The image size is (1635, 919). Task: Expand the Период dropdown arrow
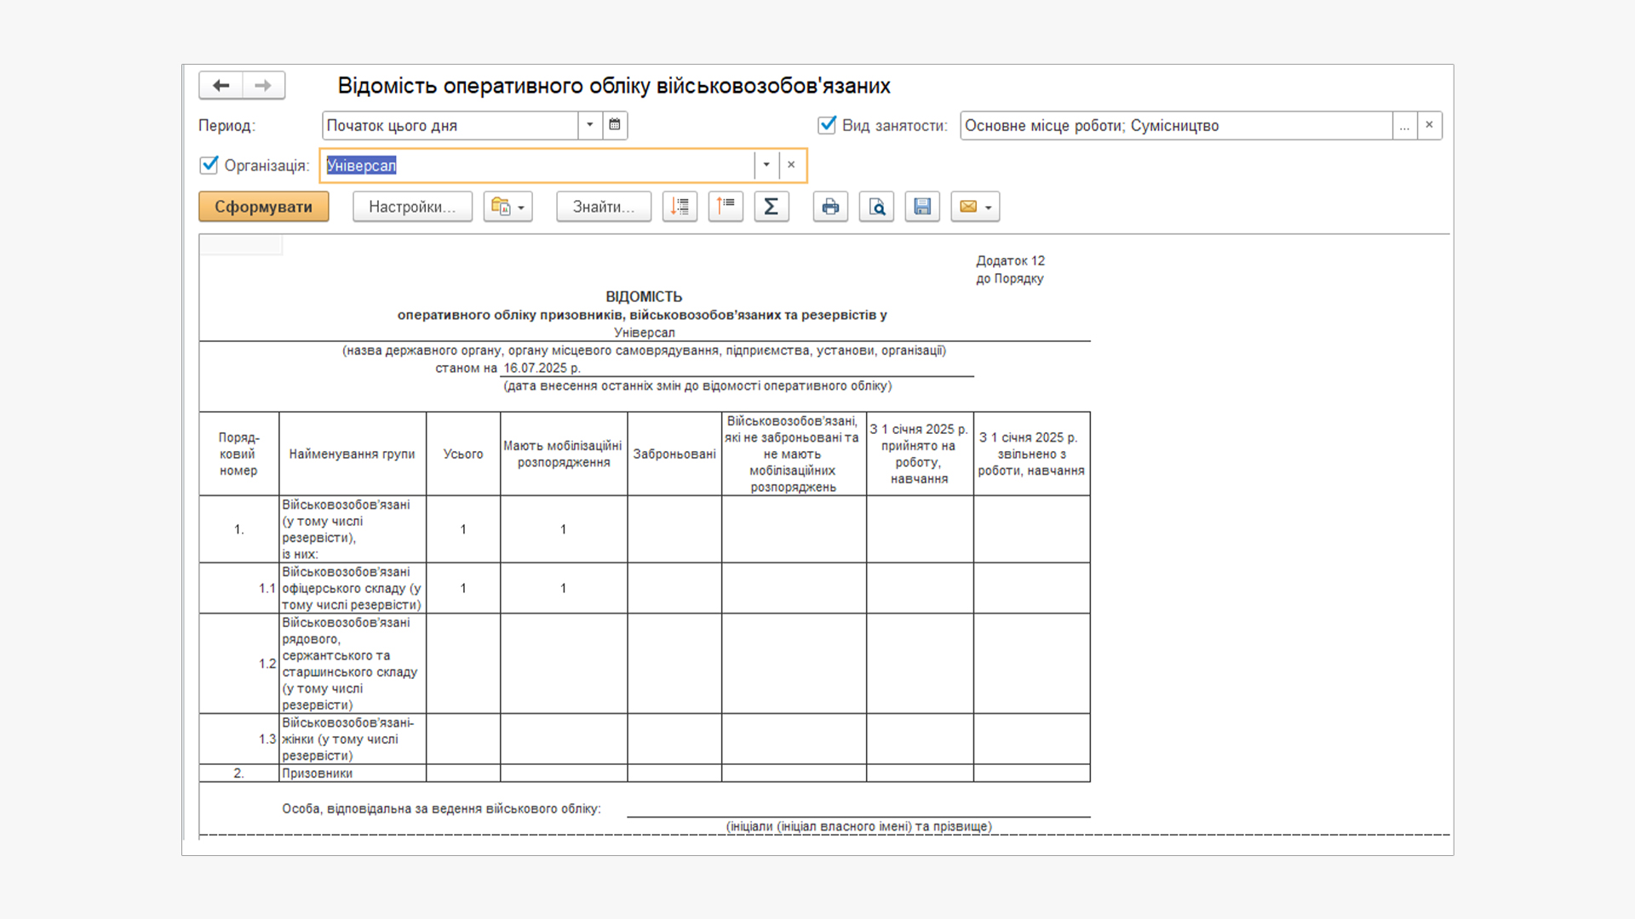point(589,125)
